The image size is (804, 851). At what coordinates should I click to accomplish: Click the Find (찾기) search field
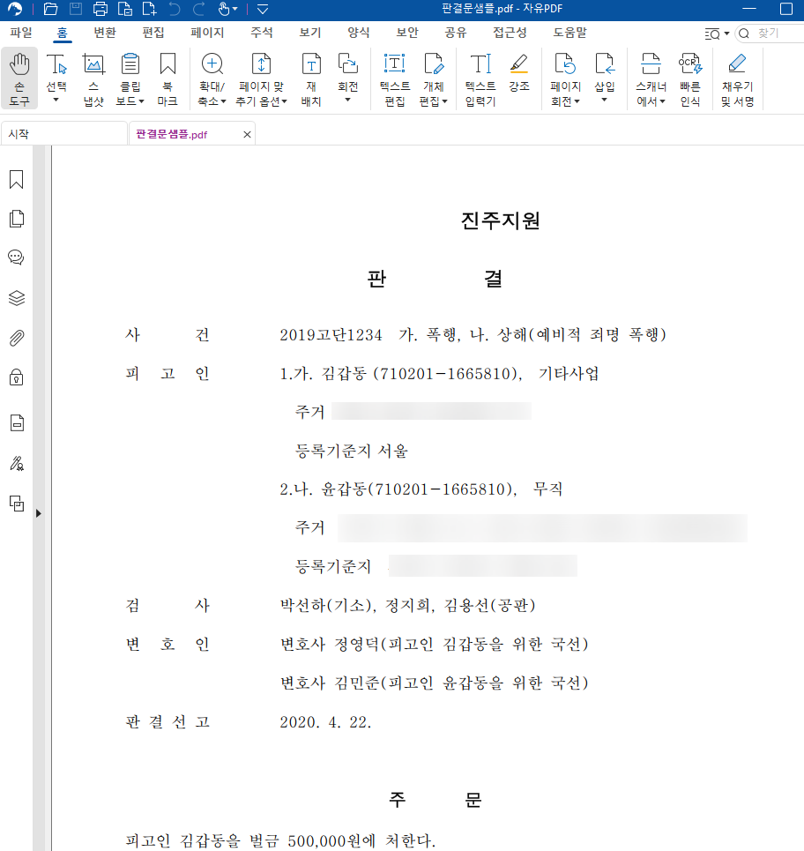coord(770,34)
